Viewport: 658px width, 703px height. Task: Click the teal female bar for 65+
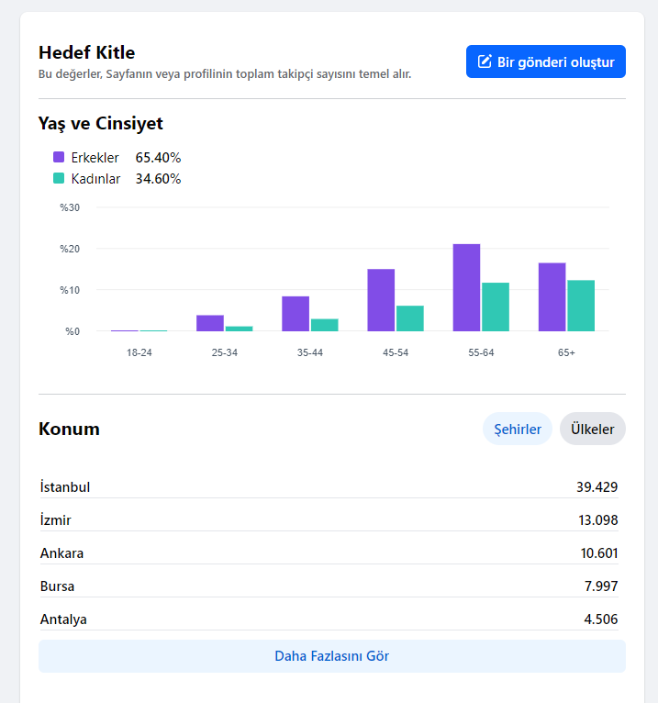(581, 306)
